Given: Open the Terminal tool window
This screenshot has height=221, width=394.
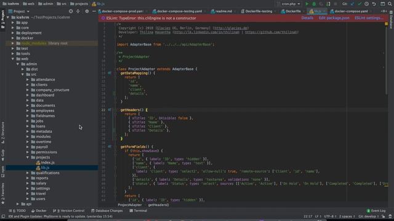Looking at the screenshot, I should click(x=138, y=211).
